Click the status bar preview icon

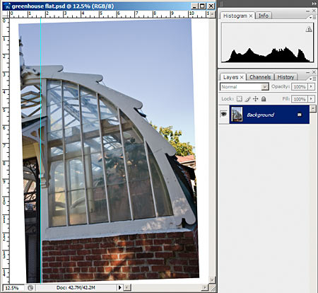pyautogui.click(x=30, y=288)
